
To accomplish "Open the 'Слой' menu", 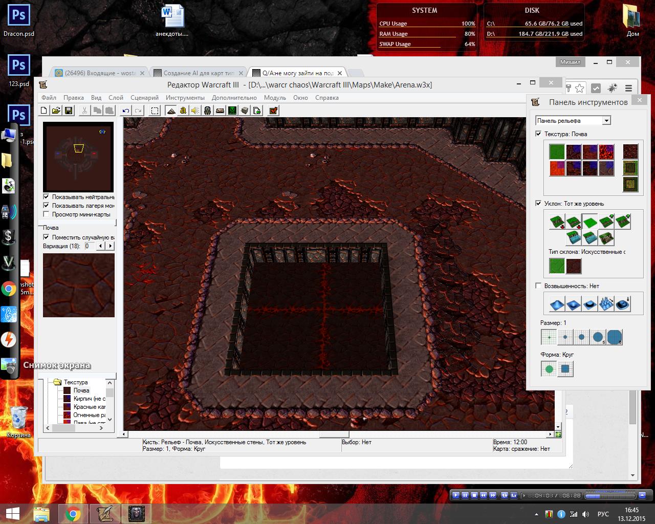I will click(116, 98).
